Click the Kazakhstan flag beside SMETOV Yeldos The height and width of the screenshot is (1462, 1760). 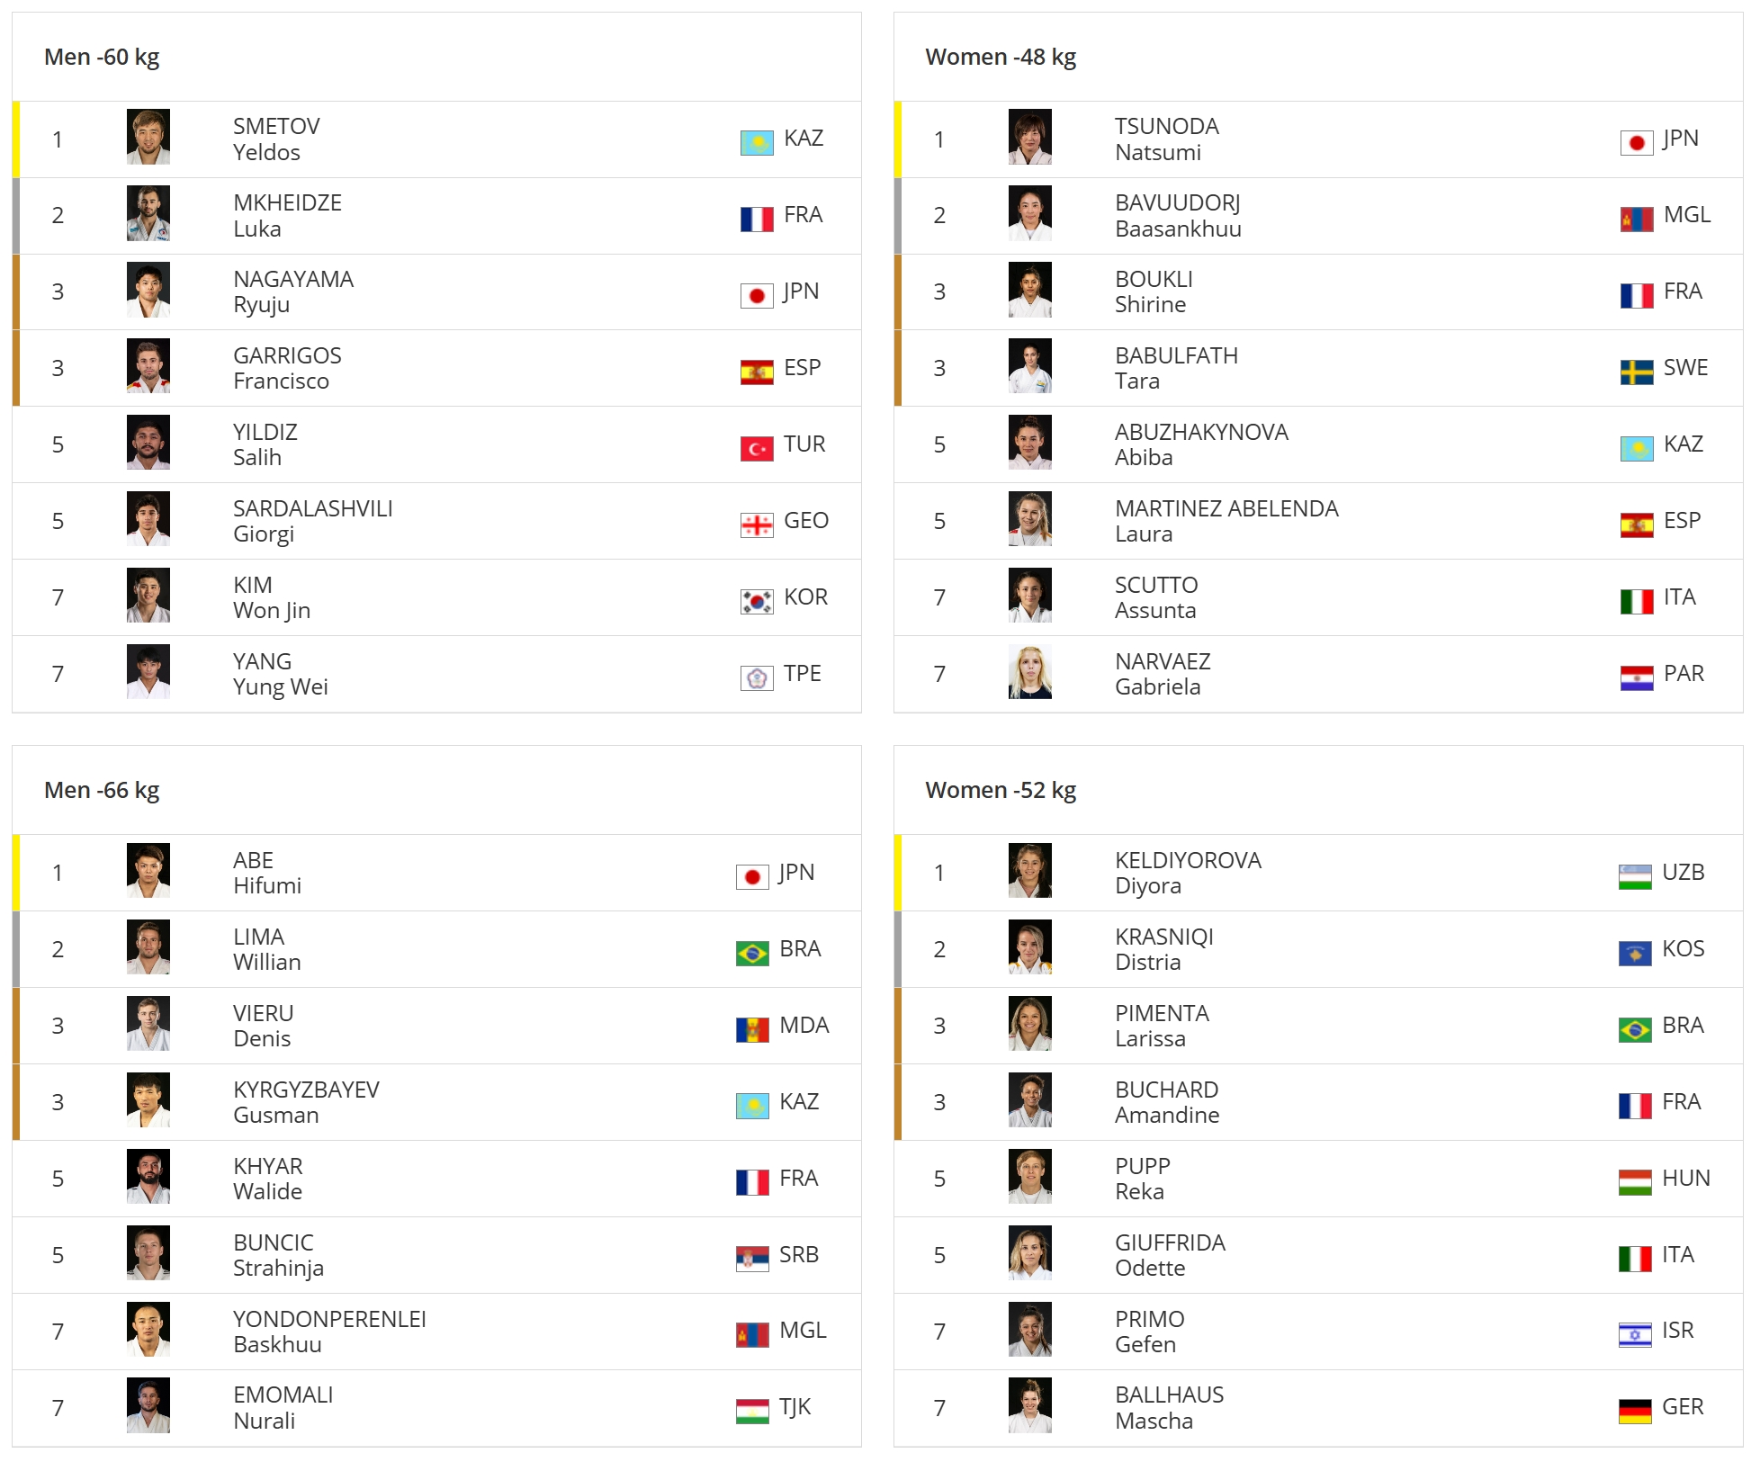(757, 142)
